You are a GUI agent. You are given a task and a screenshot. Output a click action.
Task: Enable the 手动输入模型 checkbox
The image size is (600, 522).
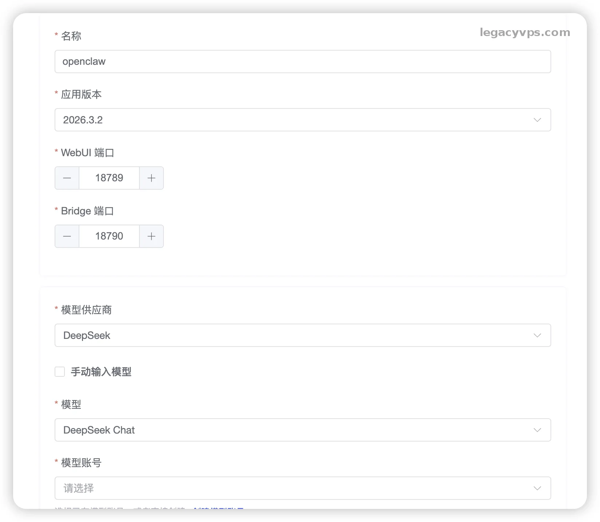point(60,372)
